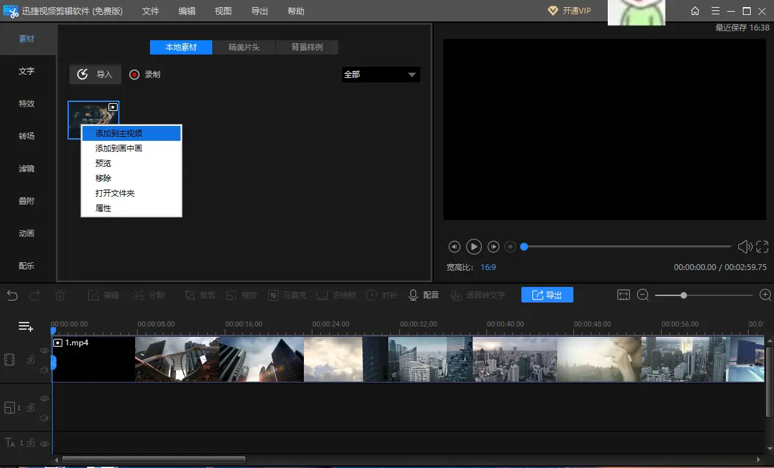This screenshot has height=468, width=774.
Task: Open the 文件 menu
Action: click(151, 11)
